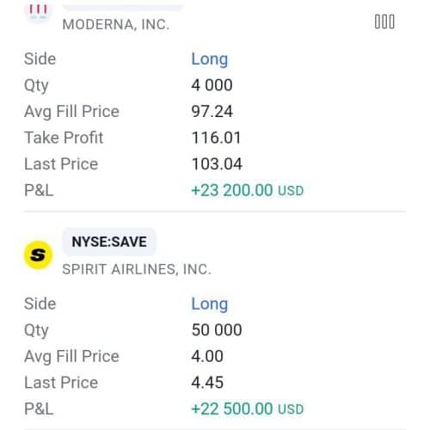Click Moderna Long side value

(x=210, y=59)
